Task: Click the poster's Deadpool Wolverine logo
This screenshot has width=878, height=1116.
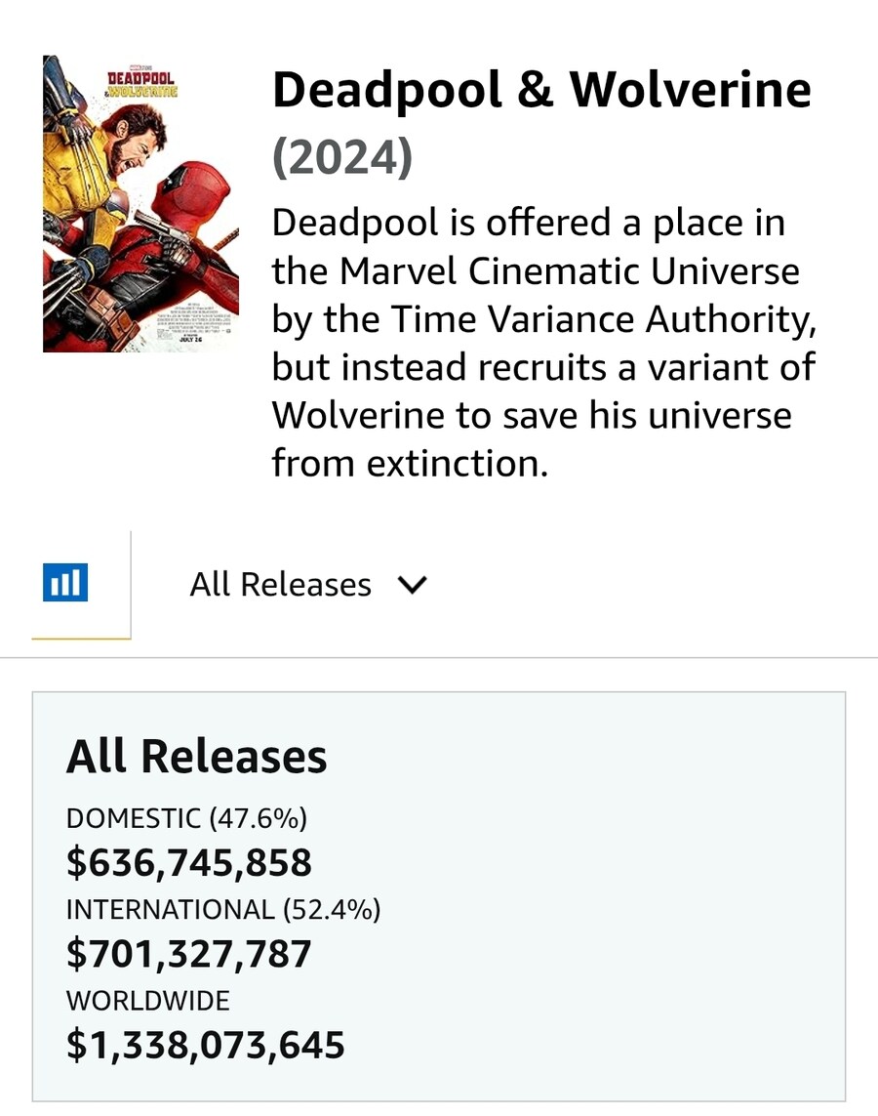Action: 141,84
